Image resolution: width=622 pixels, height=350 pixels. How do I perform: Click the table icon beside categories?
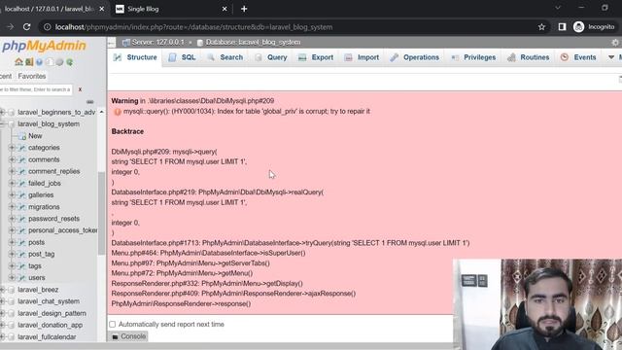(22, 148)
